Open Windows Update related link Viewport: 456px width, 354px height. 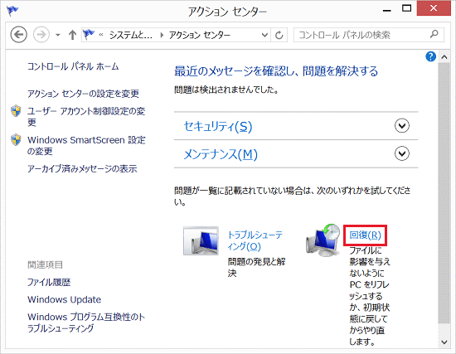point(65,299)
